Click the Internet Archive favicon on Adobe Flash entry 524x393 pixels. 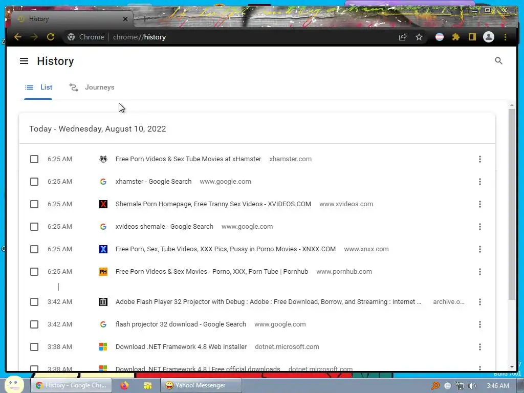103,302
